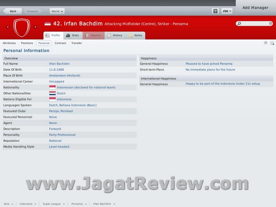
Task: Open the Reports tab
Action: coord(93,35)
